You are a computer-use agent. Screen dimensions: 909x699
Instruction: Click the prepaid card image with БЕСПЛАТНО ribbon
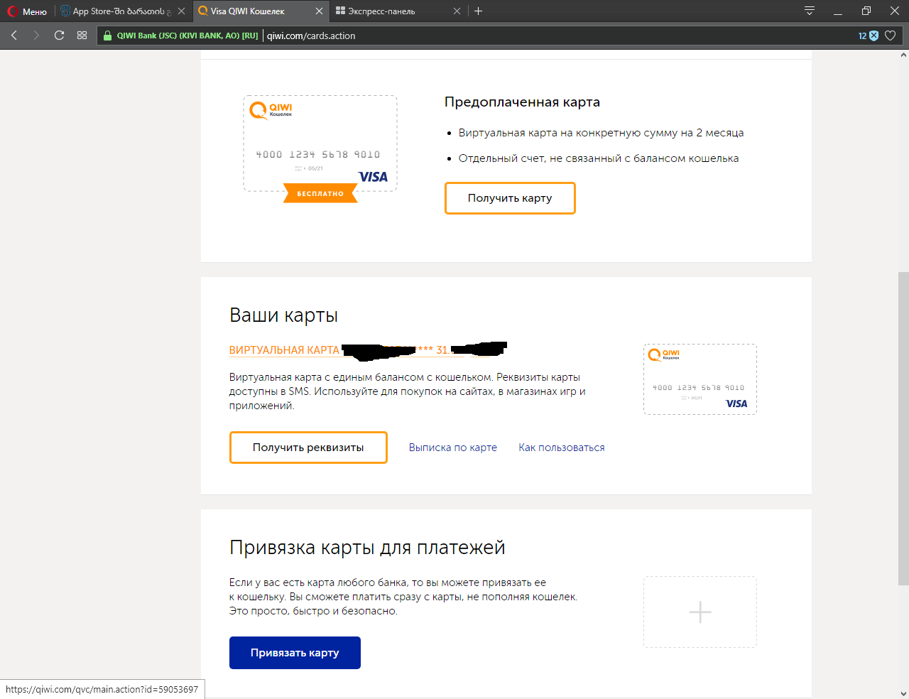pyautogui.click(x=320, y=148)
